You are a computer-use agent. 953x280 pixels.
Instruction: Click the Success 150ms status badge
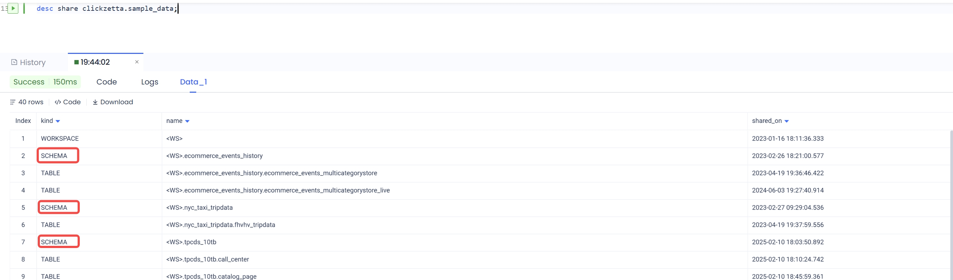coord(45,82)
